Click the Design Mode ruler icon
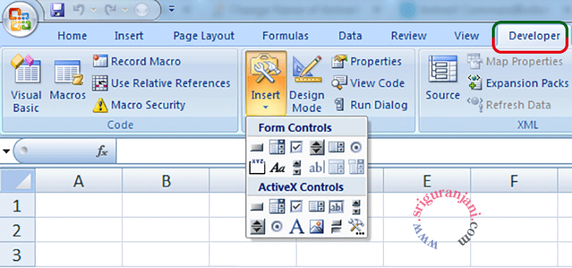Image resolution: width=572 pixels, height=268 pixels. 307,69
